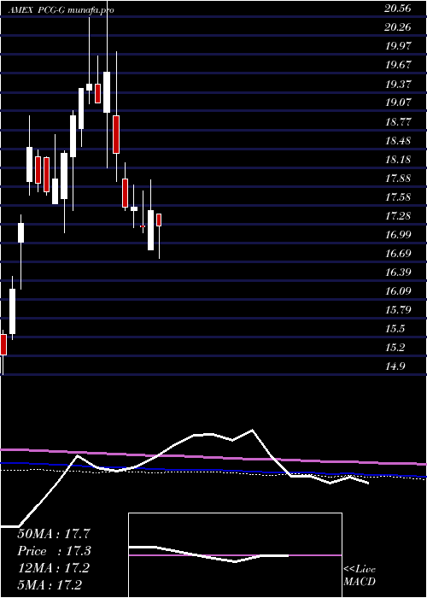Click the 16.09 price axis label
Image resolution: width=427 pixels, height=598 pixels.
tap(398, 290)
